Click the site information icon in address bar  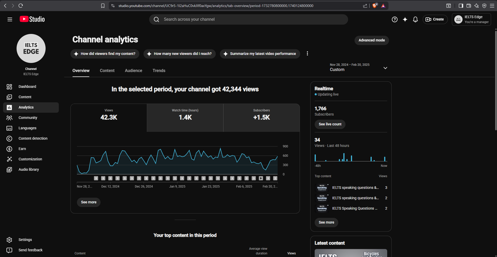113,6
